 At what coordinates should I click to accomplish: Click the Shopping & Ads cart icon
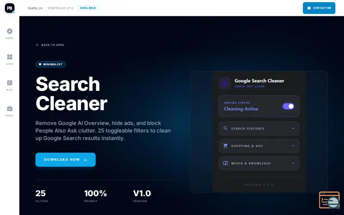(x=225, y=146)
